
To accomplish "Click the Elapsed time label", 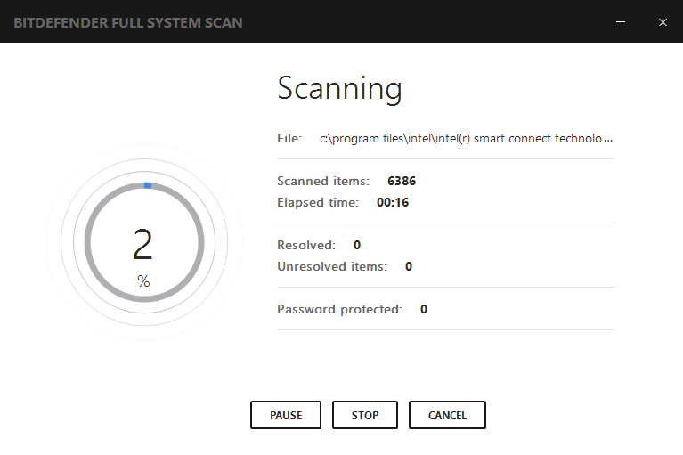I will [318, 202].
